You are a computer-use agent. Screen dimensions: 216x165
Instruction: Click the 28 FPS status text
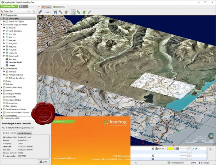coord(193,162)
